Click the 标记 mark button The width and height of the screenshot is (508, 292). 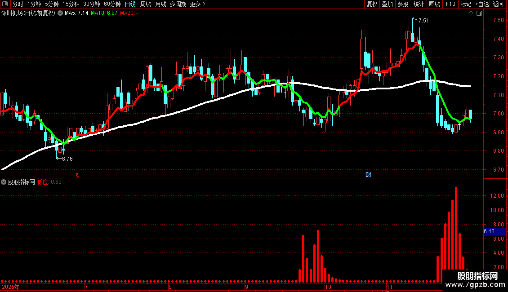[466, 4]
